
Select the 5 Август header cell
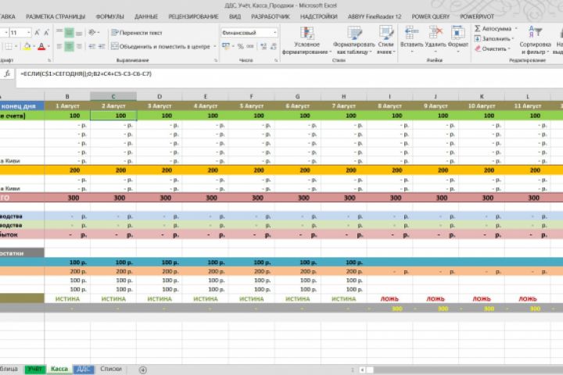tap(251, 106)
